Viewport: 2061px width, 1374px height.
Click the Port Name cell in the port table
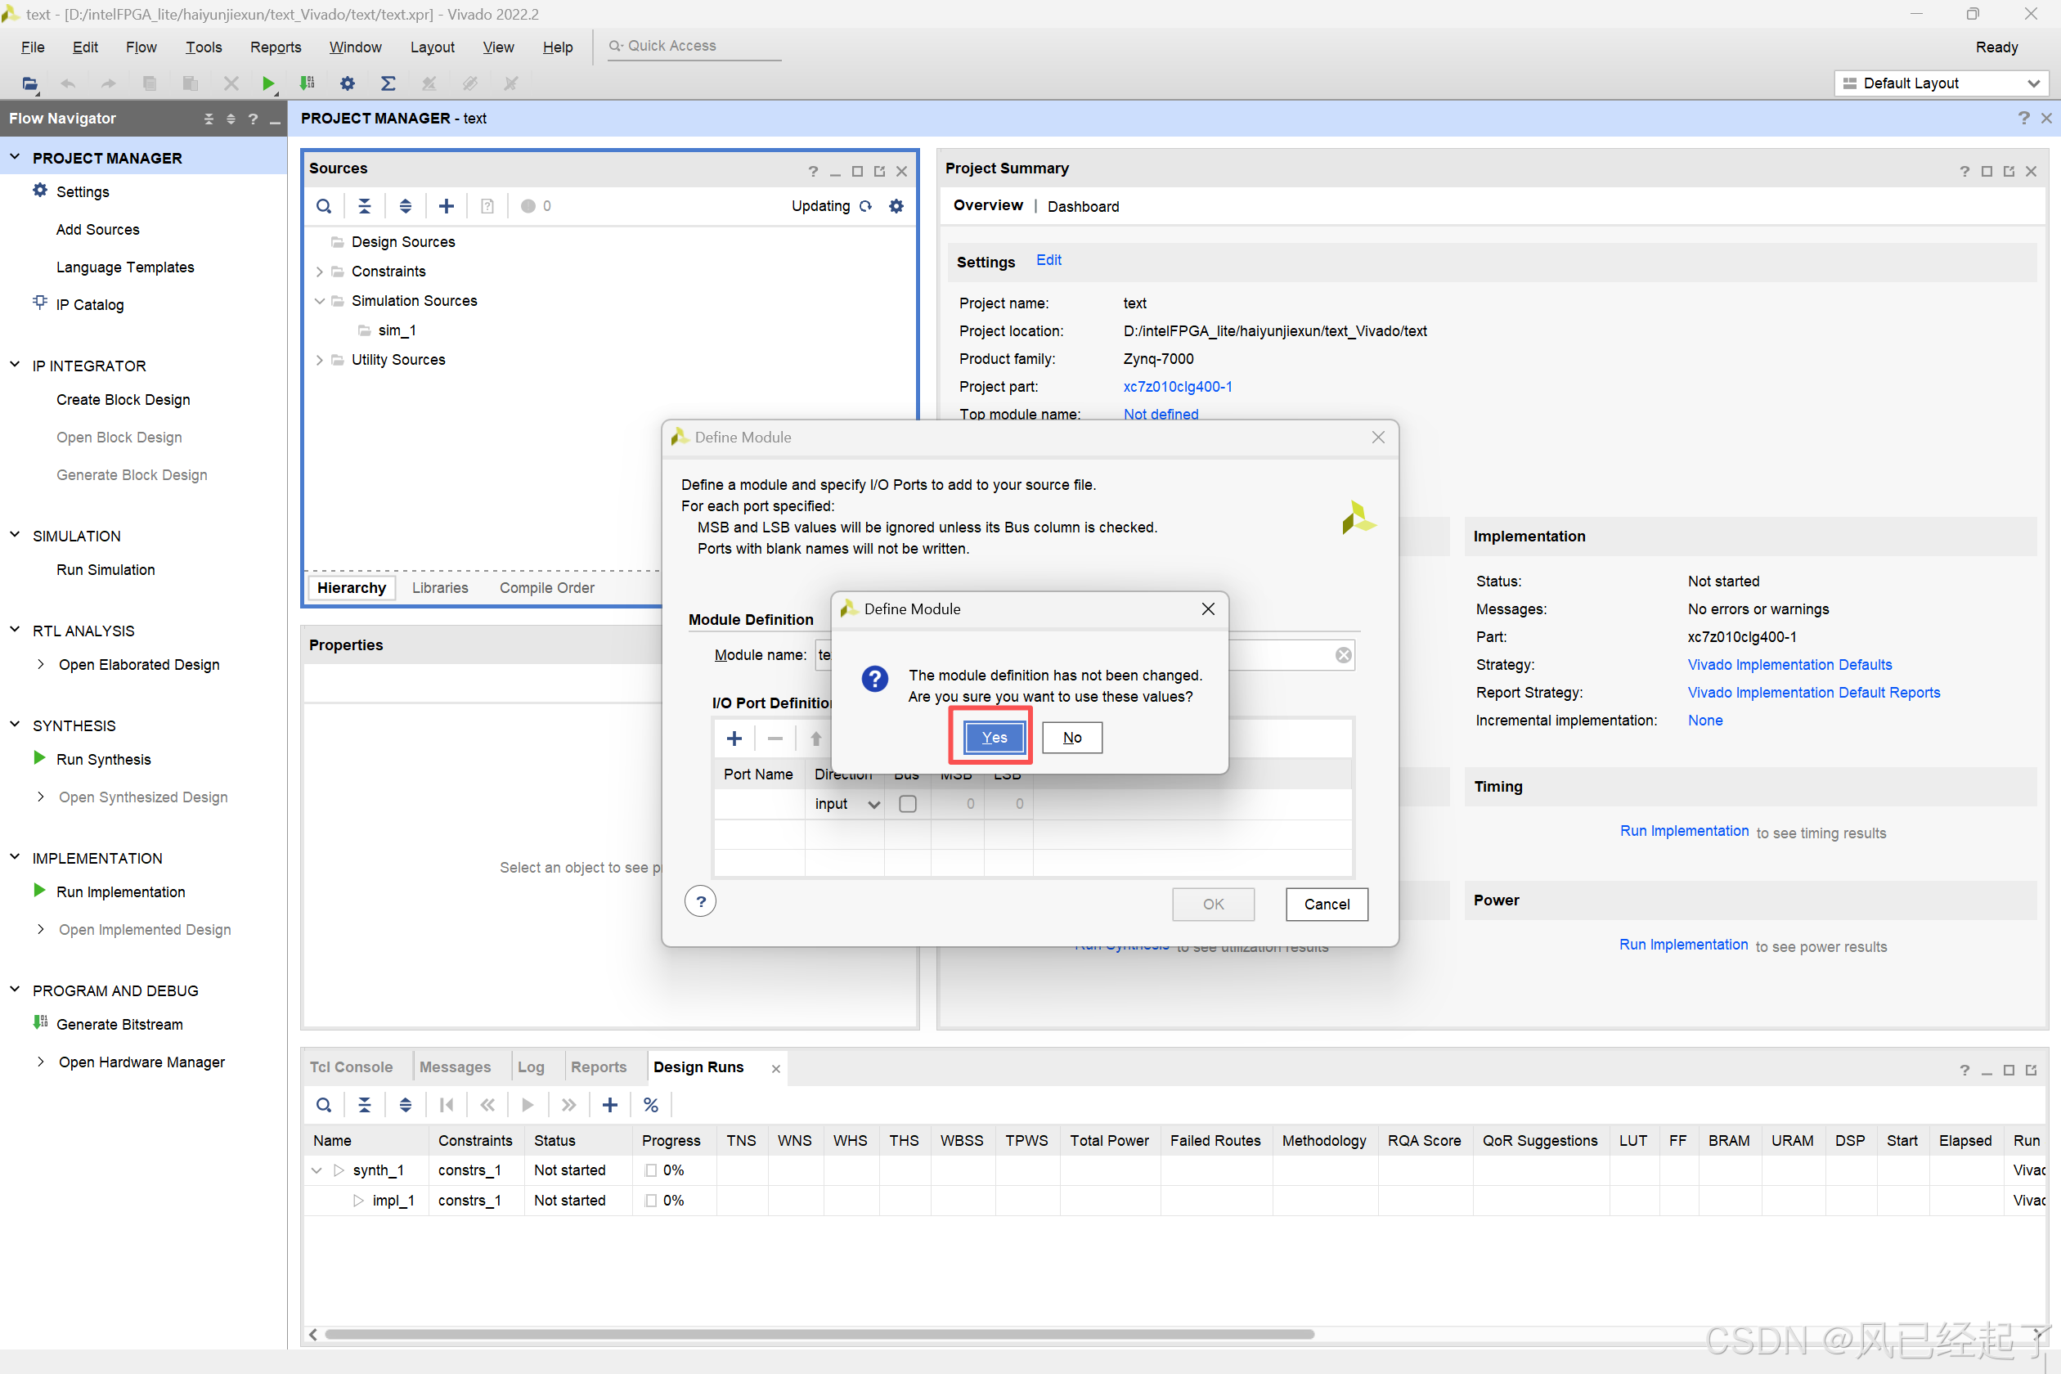759,805
